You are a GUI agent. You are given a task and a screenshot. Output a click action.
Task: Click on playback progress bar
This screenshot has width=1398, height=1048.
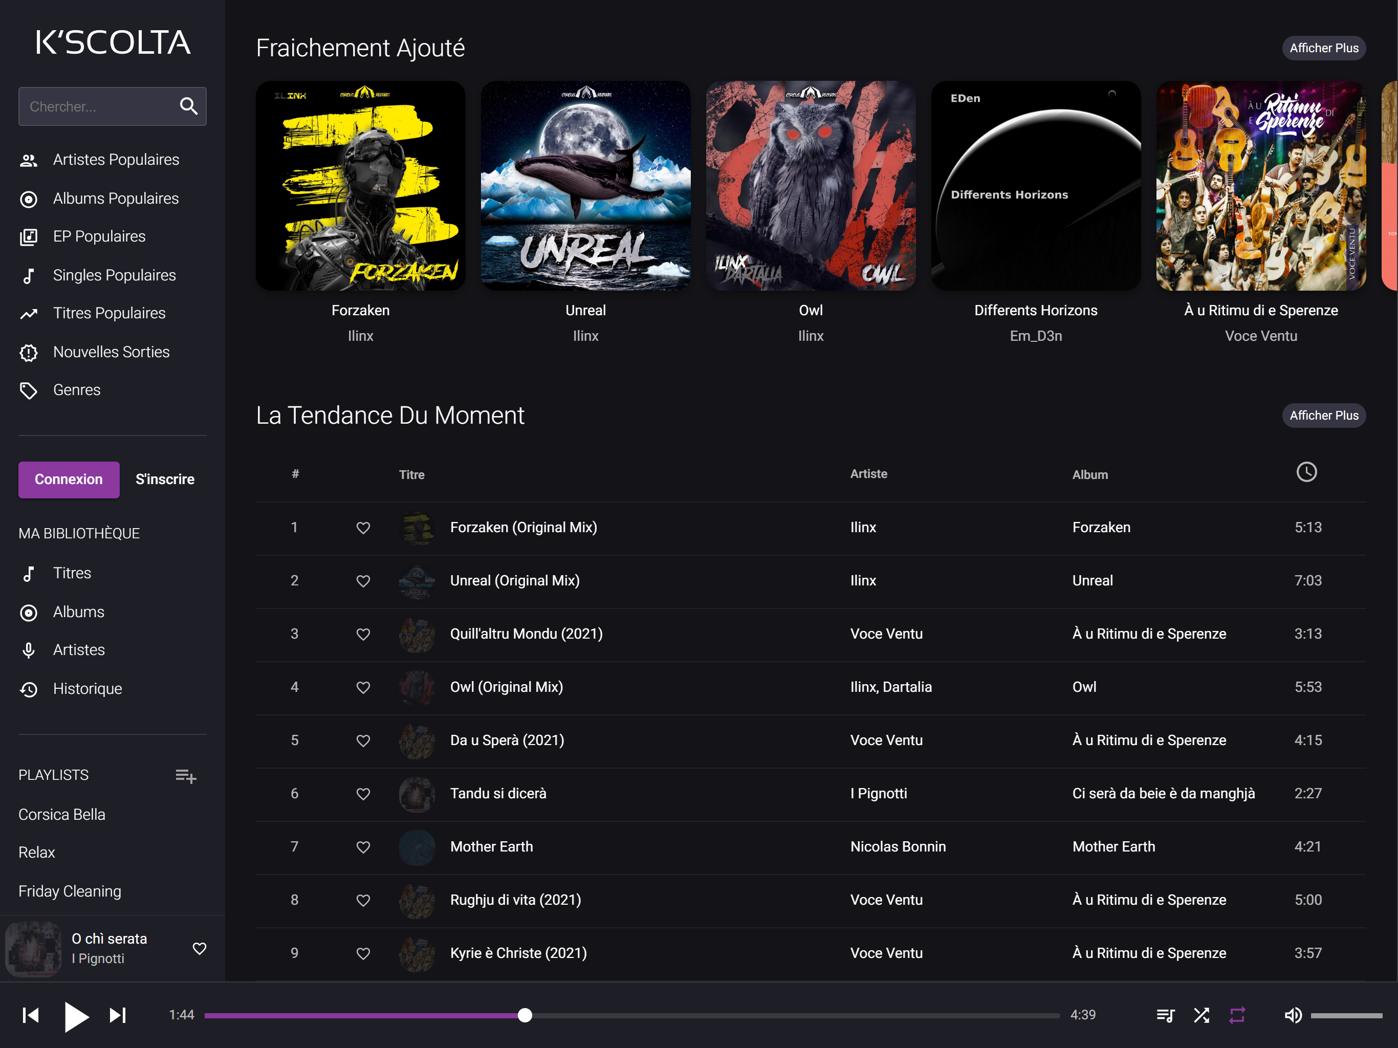coord(632,1016)
